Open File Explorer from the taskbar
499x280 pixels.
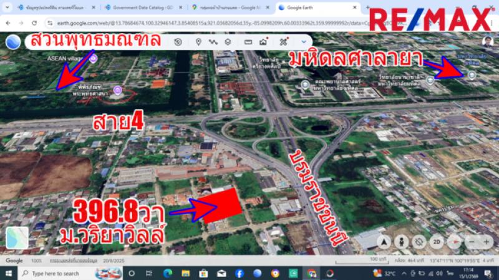[x=185, y=273]
